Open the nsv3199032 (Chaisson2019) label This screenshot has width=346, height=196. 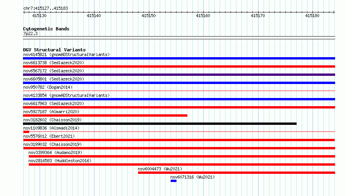52,144
